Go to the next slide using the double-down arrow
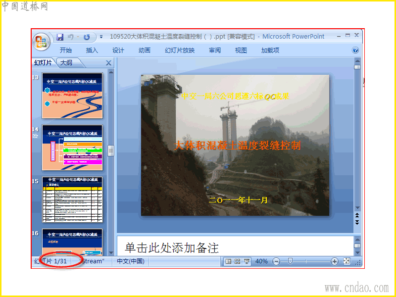The image size is (396, 297). [x=357, y=222]
